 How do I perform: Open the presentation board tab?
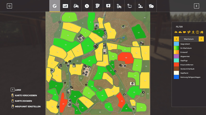[108, 6]
